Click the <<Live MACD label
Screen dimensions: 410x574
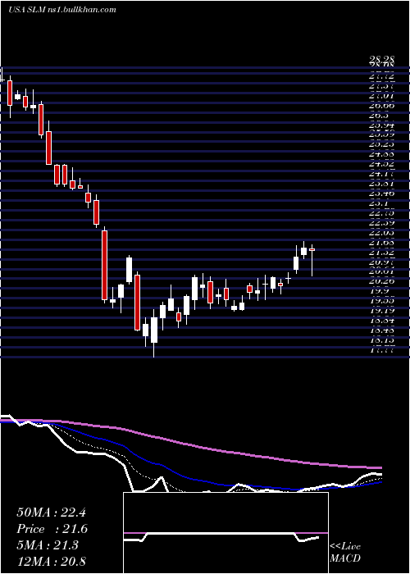345,553
